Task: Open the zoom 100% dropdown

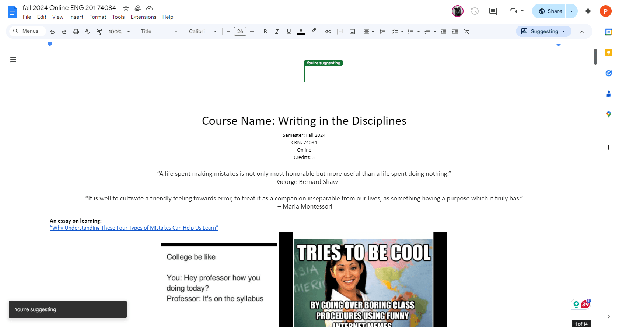Action: point(119,32)
